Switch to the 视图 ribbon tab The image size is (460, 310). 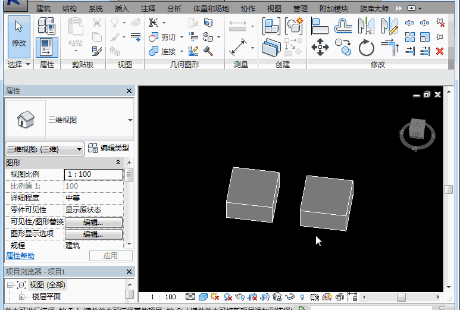coord(274,9)
